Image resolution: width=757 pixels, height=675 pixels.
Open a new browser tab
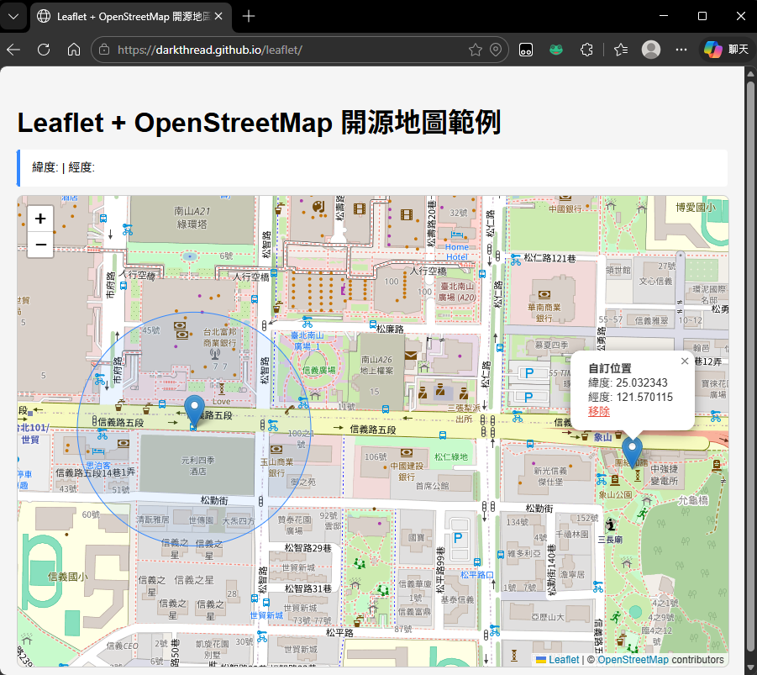249,17
